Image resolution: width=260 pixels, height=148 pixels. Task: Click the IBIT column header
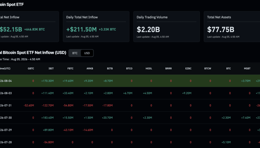click(51, 68)
